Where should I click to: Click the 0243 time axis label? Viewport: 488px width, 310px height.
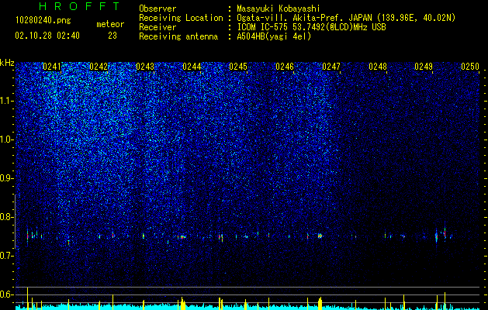(145, 67)
